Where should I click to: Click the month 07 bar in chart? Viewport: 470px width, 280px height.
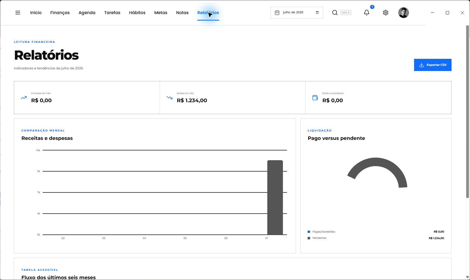coord(275,197)
